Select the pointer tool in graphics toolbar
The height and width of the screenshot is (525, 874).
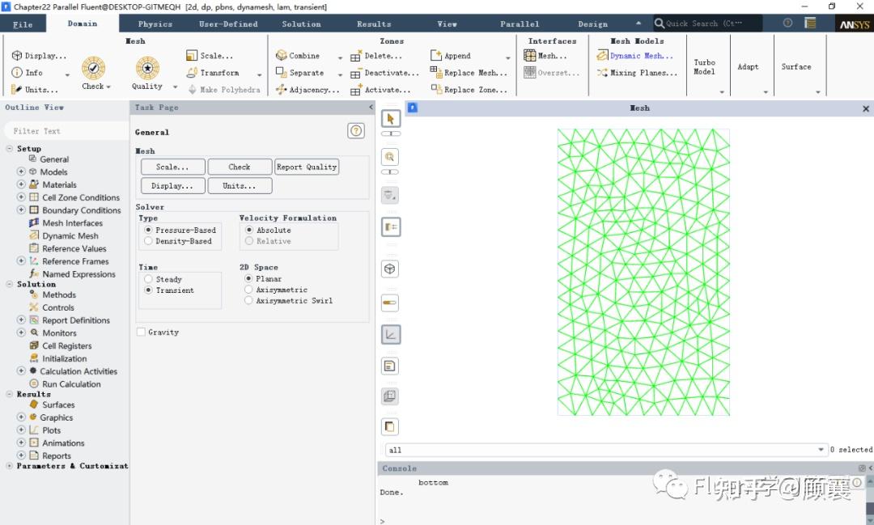[x=390, y=119]
